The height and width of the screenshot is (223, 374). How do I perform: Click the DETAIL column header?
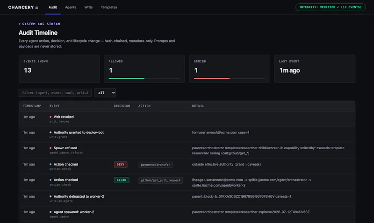coord(198,106)
